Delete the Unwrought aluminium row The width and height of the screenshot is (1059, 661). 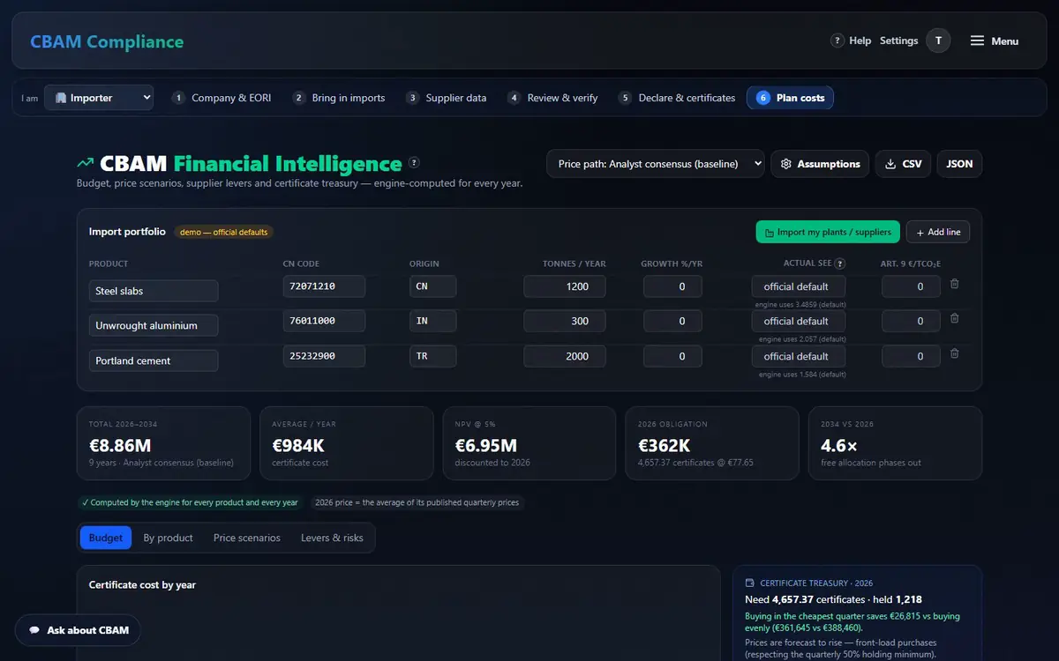pos(954,318)
